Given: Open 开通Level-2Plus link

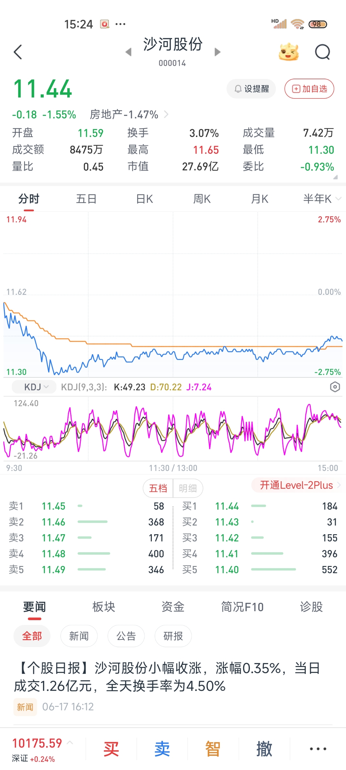Looking at the screenshot, I should [296, 485].
